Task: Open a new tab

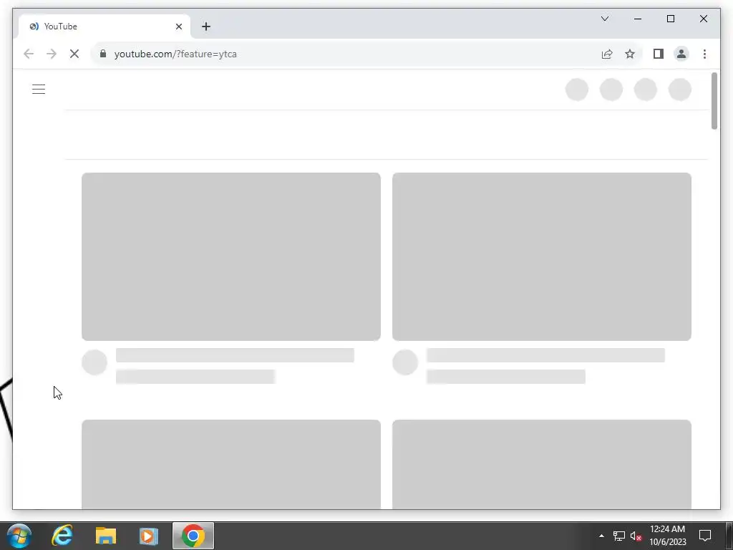Action: [206, 26]
